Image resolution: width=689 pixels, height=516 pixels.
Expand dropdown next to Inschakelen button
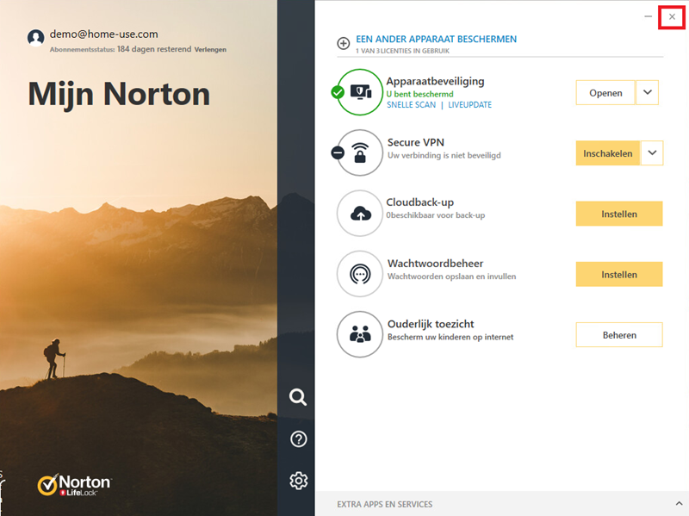(653, 153)
